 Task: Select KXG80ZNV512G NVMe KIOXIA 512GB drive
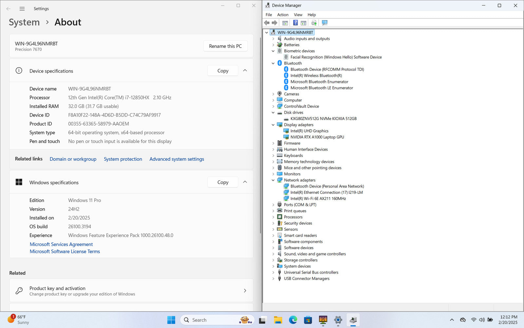(323, 119)
